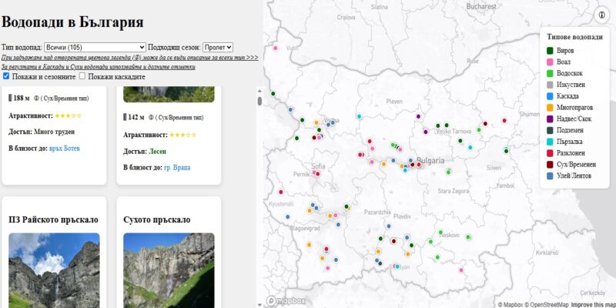Image resolution: width=616 pixels, height=308 pixels.
Task: Click the Подземен dark legend swatch
Action: [x=550, y=130]
